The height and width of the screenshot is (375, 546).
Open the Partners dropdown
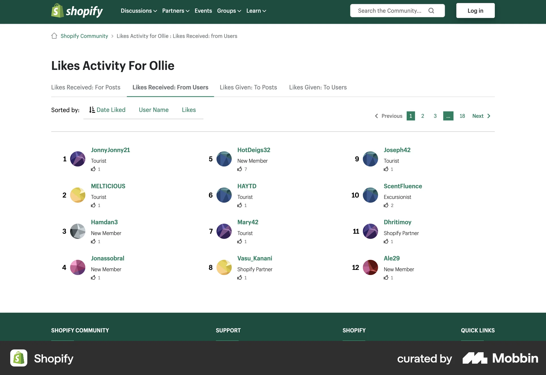tap(175, 11)
